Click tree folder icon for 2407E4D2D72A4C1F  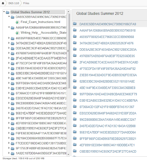click(x=13, y=108)
